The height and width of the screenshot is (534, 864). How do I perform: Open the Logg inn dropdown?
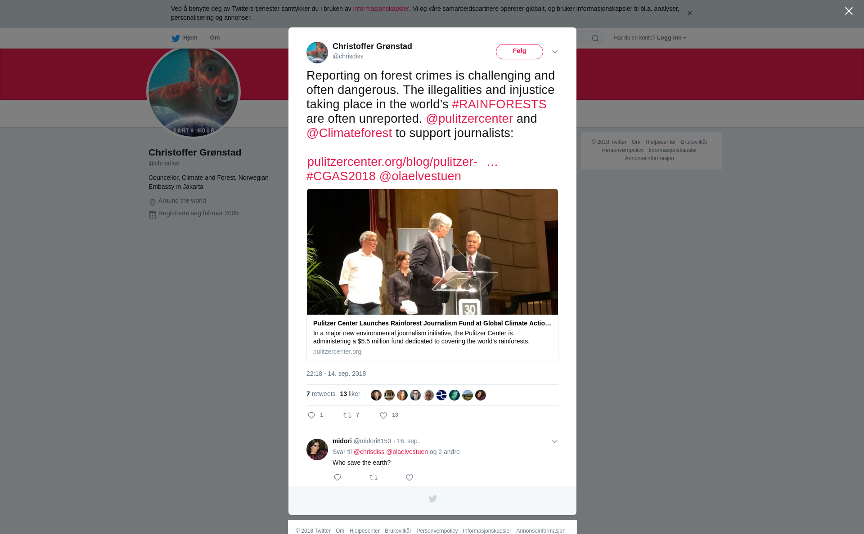(671, 38)
